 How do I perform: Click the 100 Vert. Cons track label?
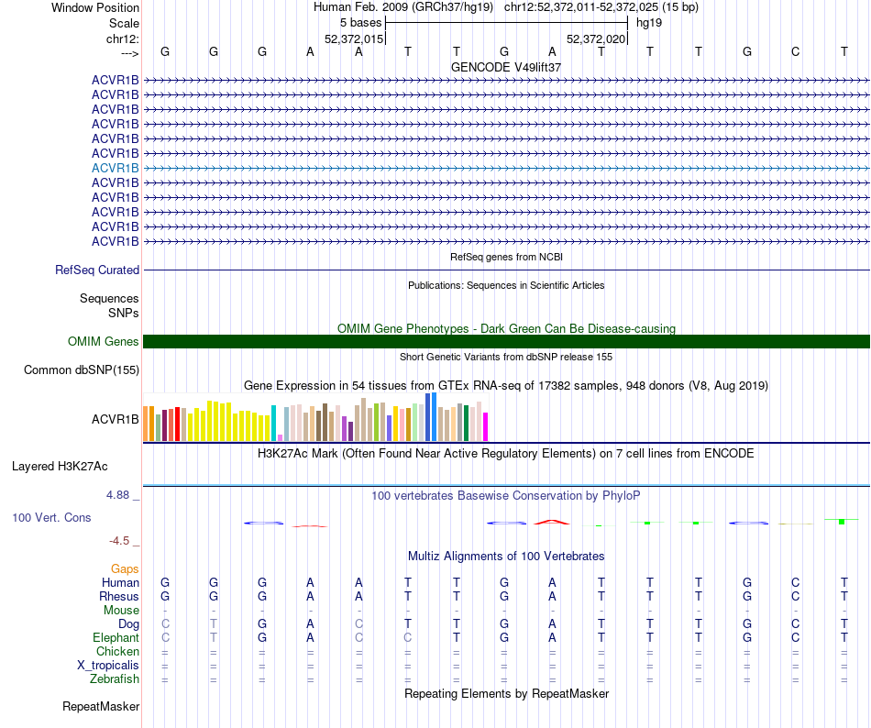51,517
